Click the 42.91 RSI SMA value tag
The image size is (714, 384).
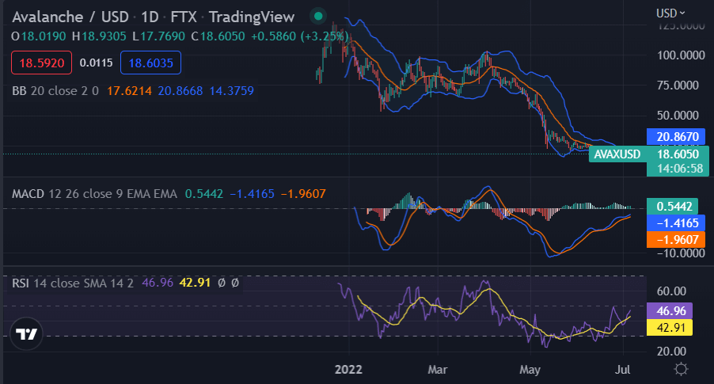tap(670, 328)
